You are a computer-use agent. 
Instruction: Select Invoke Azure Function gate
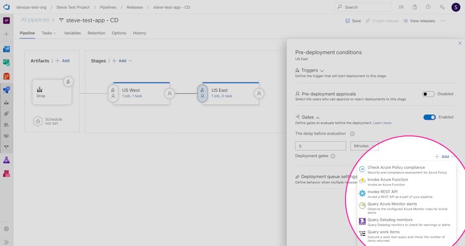(406, 182)
